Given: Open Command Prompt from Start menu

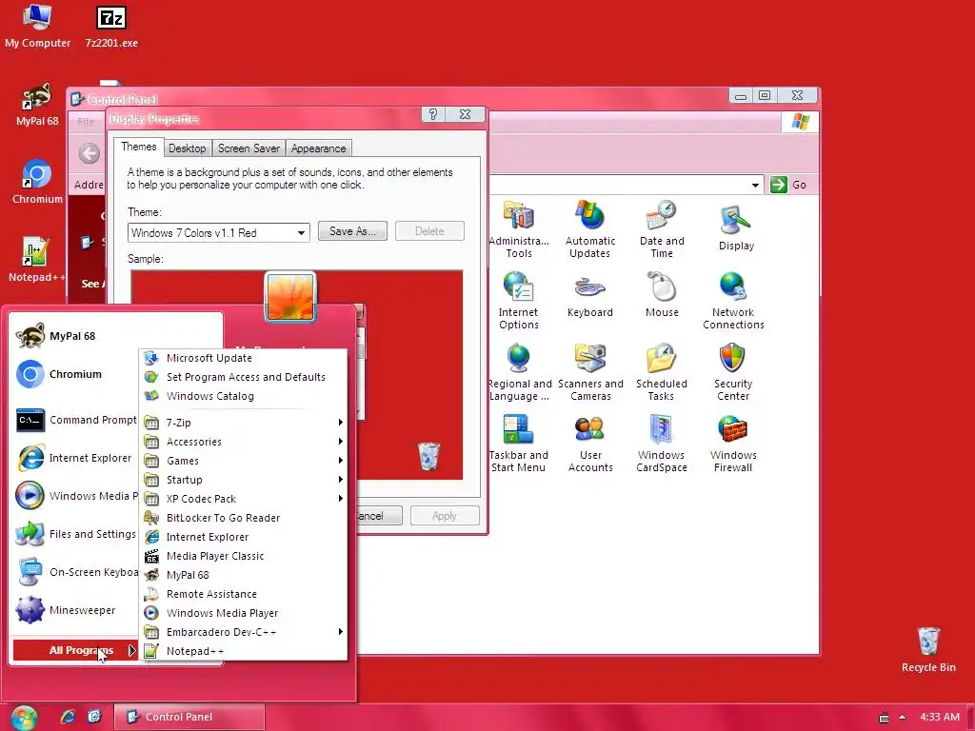Looking at the screenshot, I should tap(76, 420).
